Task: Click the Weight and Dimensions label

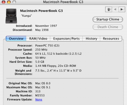Action: [x=24, y=72]
